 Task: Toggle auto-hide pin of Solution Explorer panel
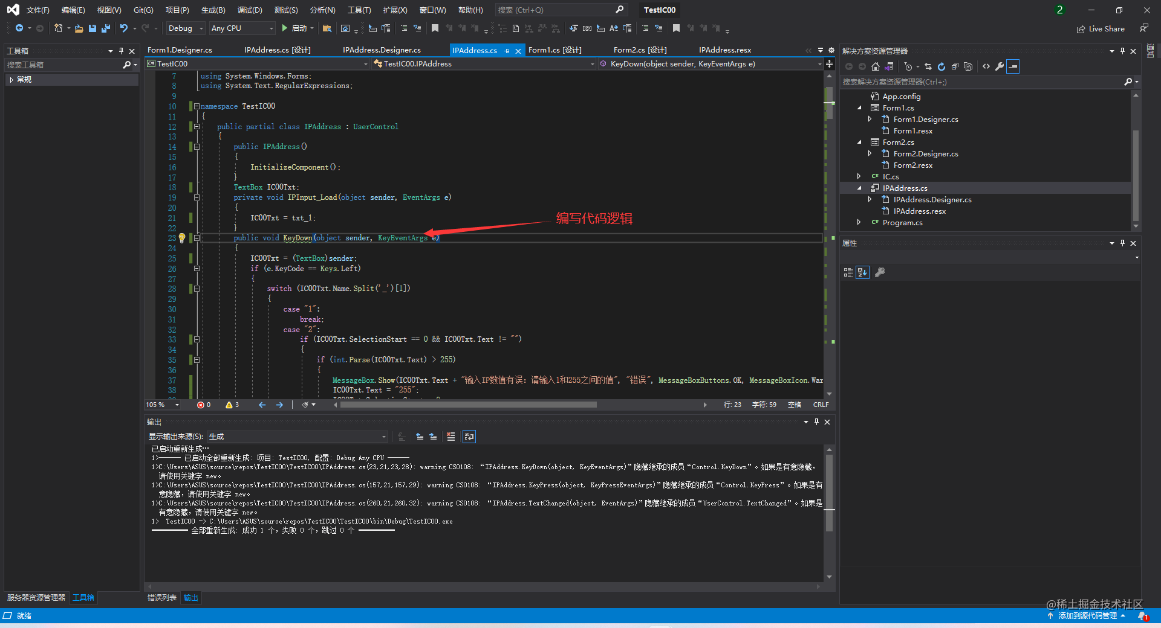(x=1122, y=51)
